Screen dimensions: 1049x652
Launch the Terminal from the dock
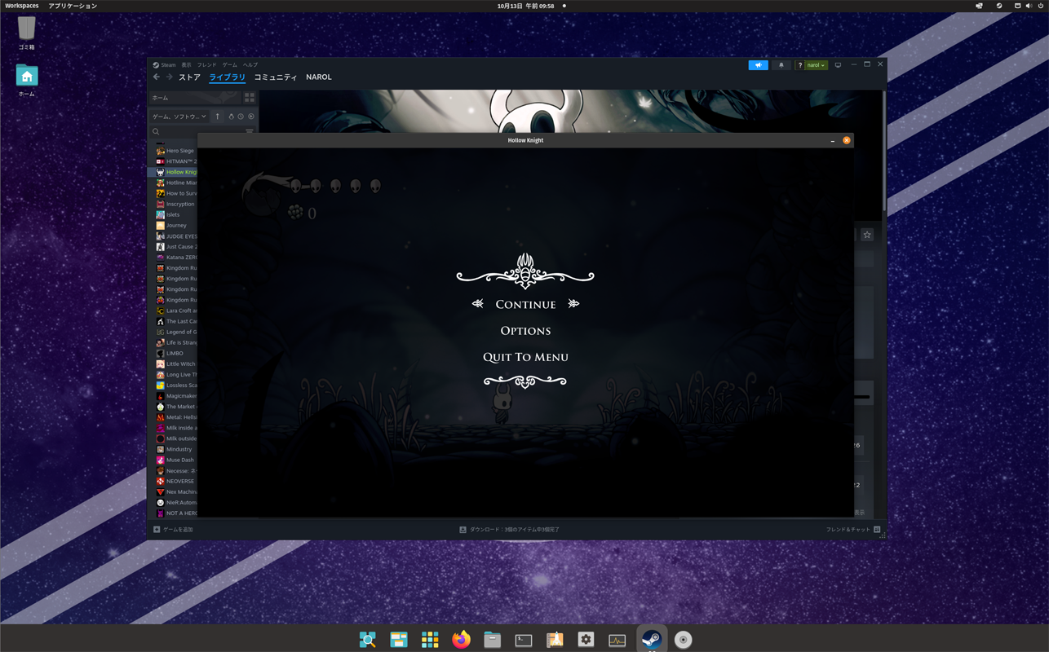tap(524, 640)
